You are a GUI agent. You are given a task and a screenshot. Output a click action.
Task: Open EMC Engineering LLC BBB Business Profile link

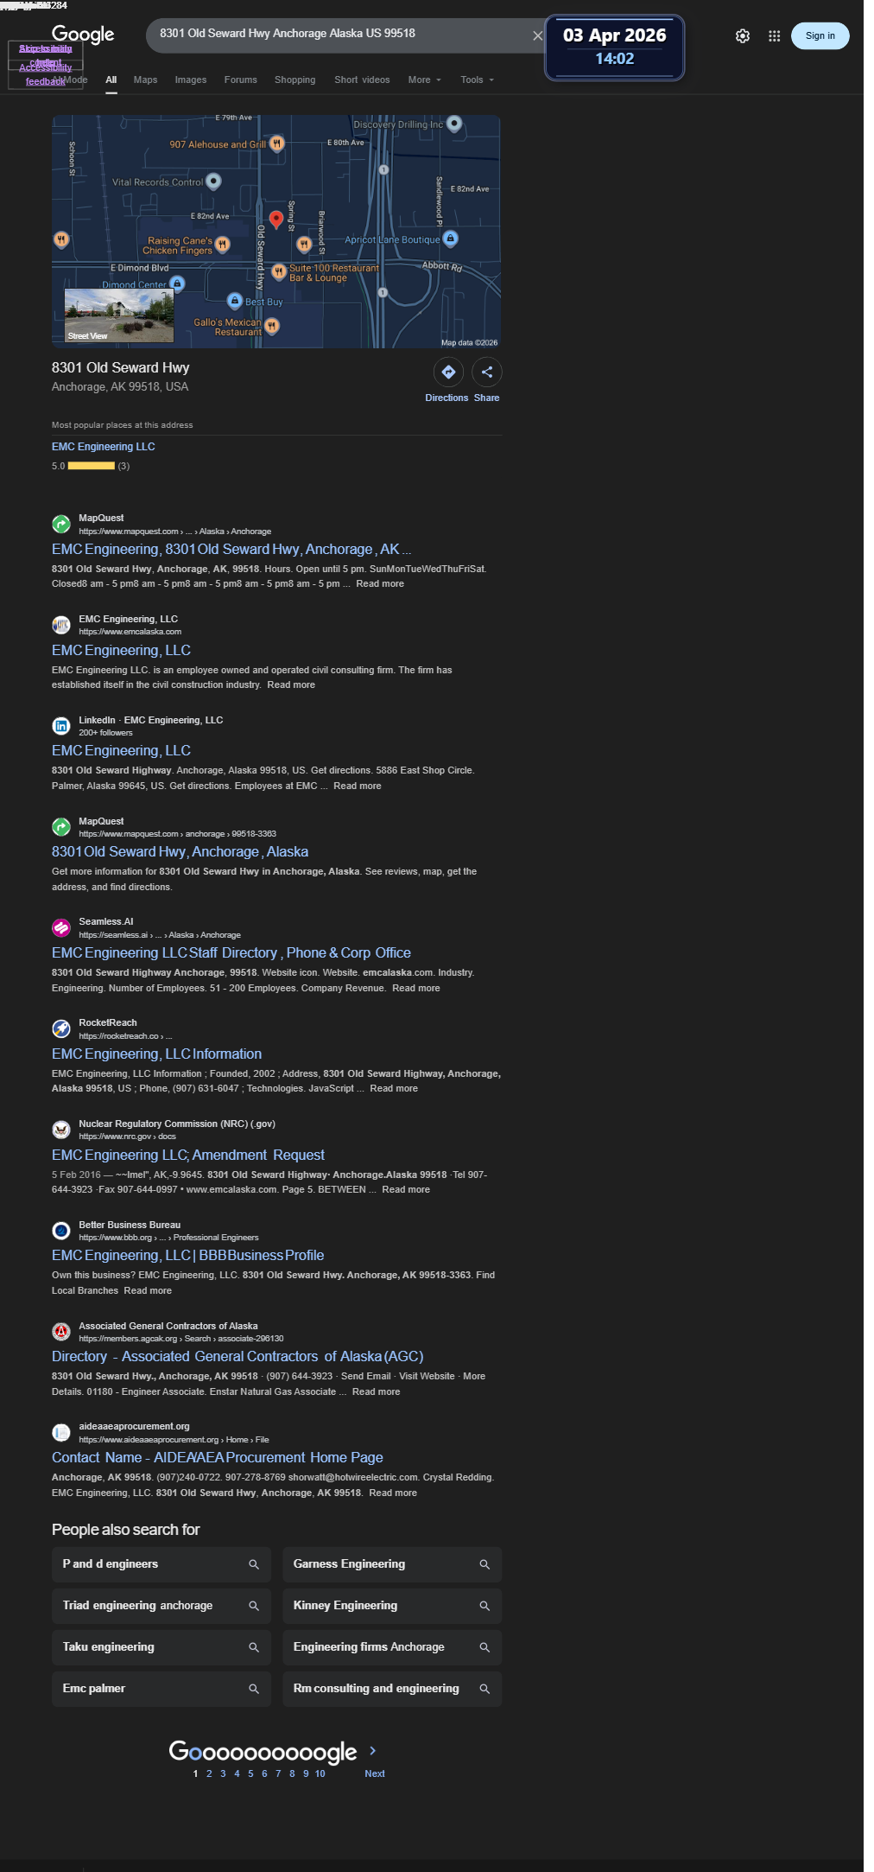(x=187, y=1255)
